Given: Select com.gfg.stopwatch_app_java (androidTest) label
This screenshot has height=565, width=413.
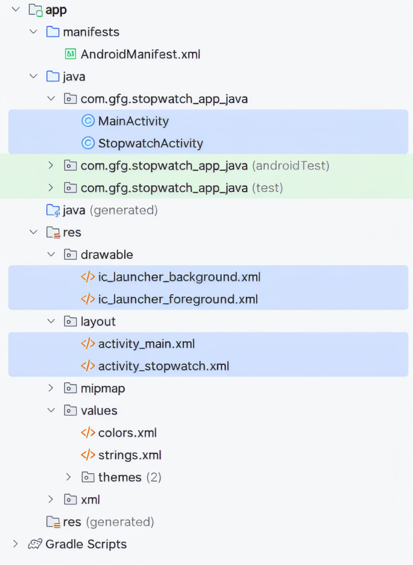Looking at the screenshot, I should coord(205,166).
